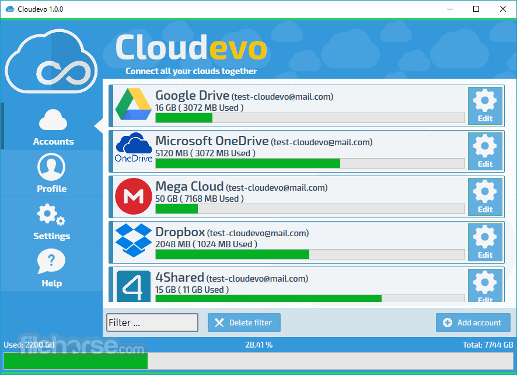Open the Settings section with gears icon
517x375 pixels.
[51, 221]
